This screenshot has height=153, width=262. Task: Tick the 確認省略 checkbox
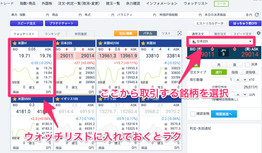[193, 114]
